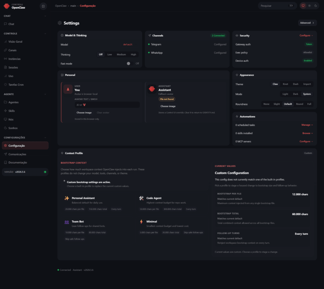Image resolution: width=324 pixels, height=289 pixels.
Task: Select the Knot theme
Action: (285, 84)
